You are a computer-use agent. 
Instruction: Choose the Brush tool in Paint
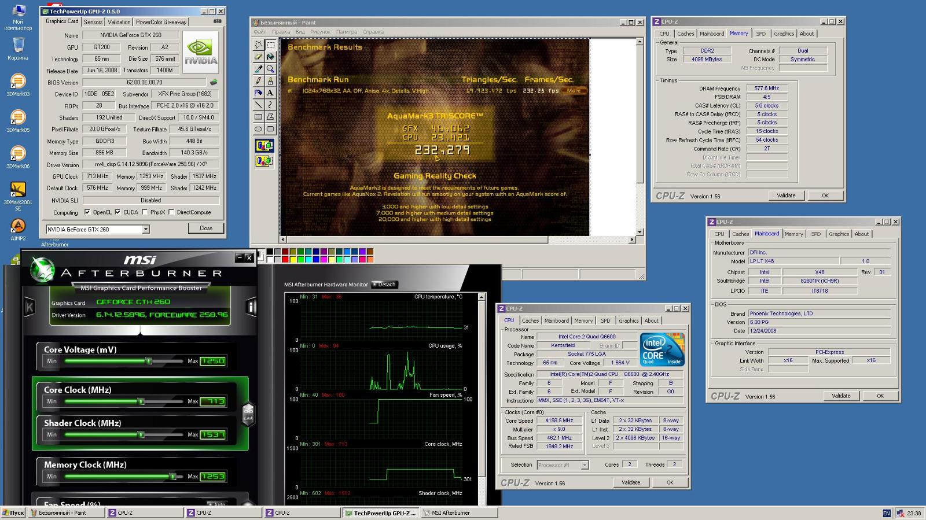(x=270, y=81)
